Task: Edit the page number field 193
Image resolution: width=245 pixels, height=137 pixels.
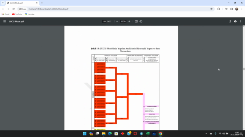Action: point(104,21)
